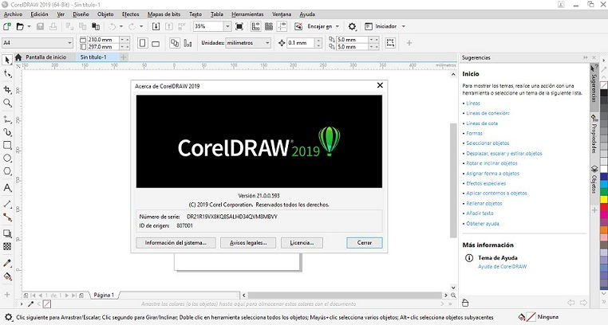This screenshot has width=608, height=325.
Task: Click Información del sistema button
Action: (x=176, y=243)
